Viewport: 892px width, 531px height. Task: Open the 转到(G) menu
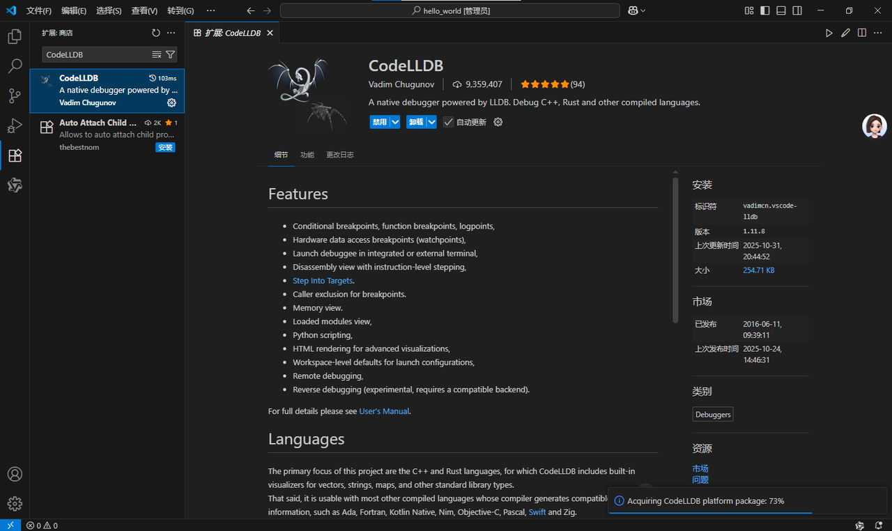[x=180, y=10]
